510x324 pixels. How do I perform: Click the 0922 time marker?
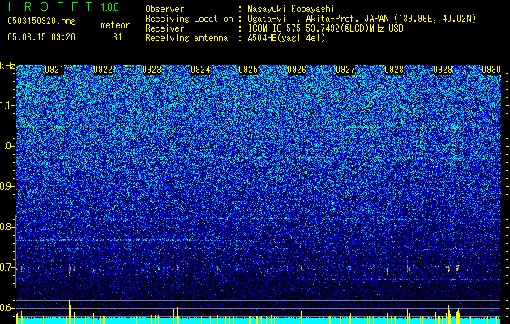[x=103, y=70]
